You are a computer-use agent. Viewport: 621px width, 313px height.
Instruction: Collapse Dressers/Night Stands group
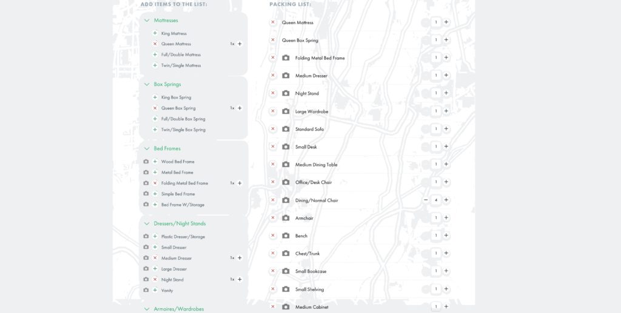tap(147, 224)
